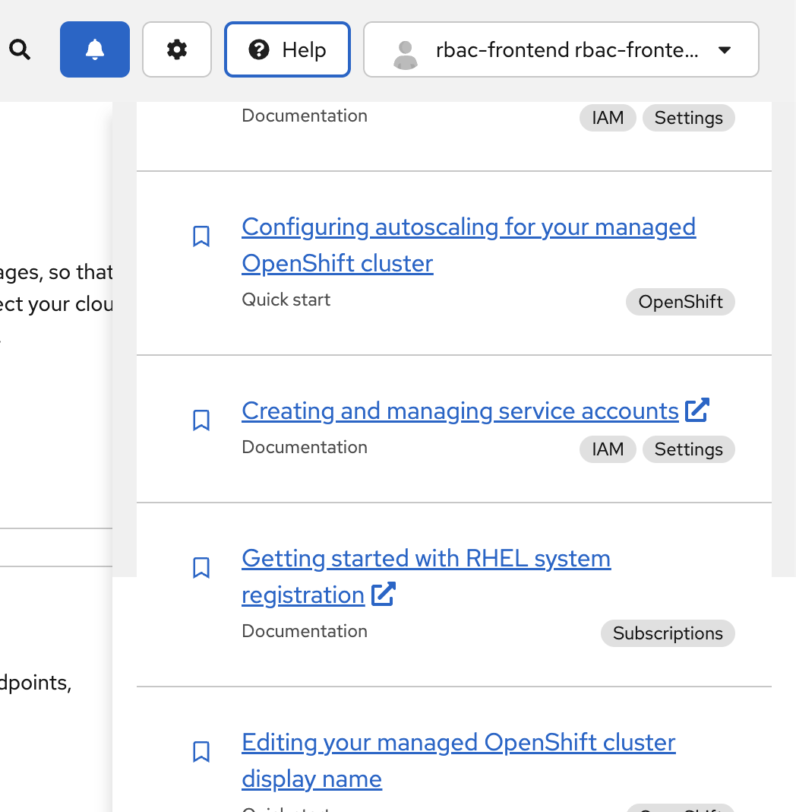Bookmark Getting started with RHEL registration
The width and height of the screenshot is (796, 812).
201,568
